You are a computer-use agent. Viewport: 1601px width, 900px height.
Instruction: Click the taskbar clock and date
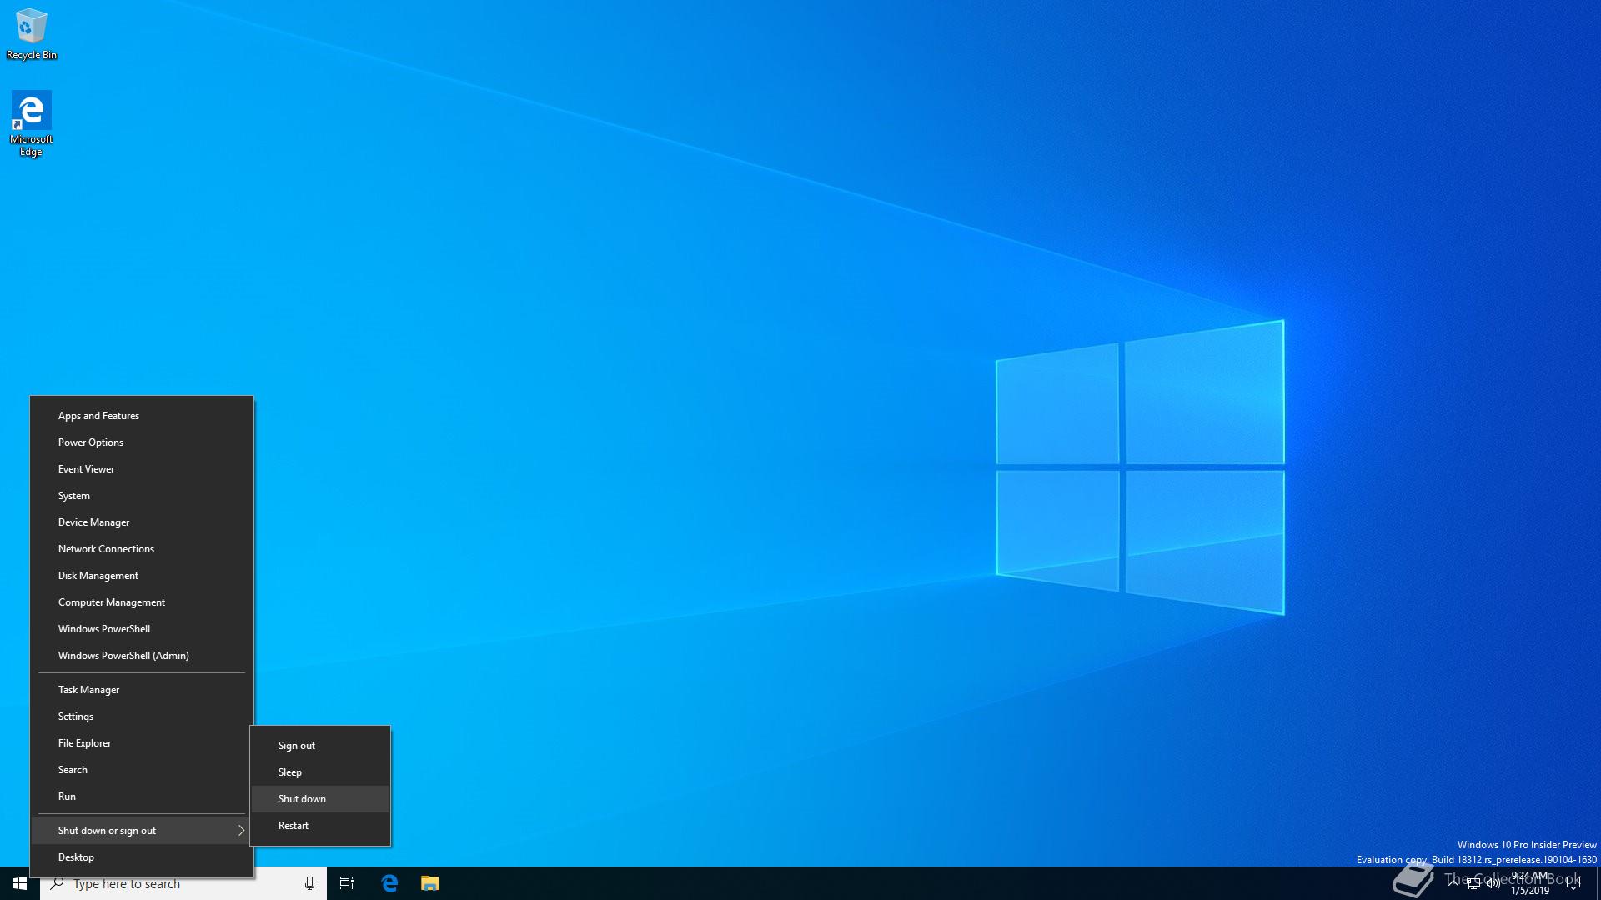click(x=1529, y=883)
